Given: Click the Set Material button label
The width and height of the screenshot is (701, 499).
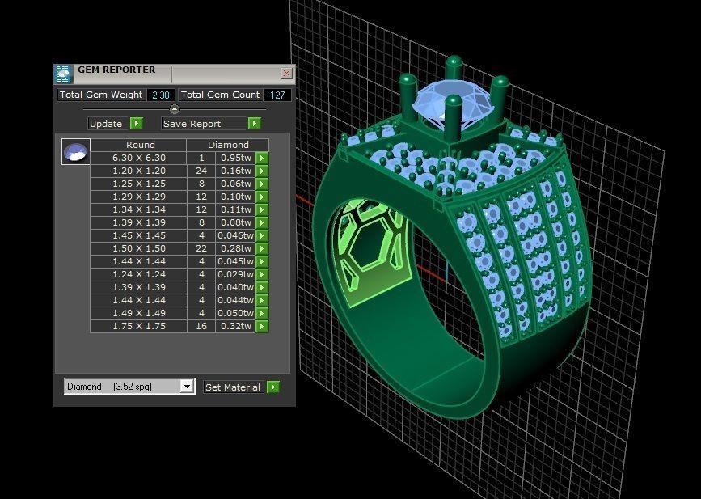Looking at the screenshot, I should 233,387.
